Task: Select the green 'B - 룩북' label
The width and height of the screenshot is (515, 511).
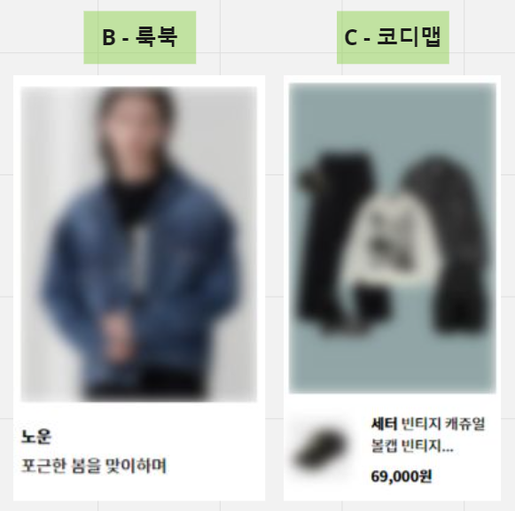Action: click(139, 37)
